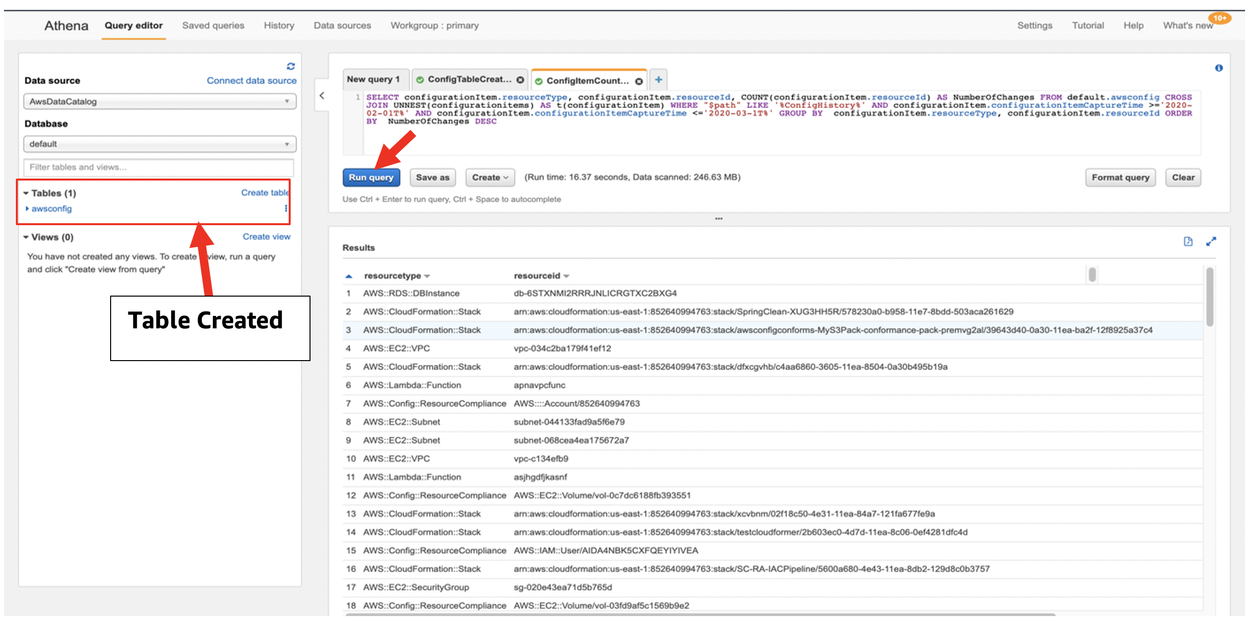Collapse the left sidebar with chevron arrow

point(322,95)
